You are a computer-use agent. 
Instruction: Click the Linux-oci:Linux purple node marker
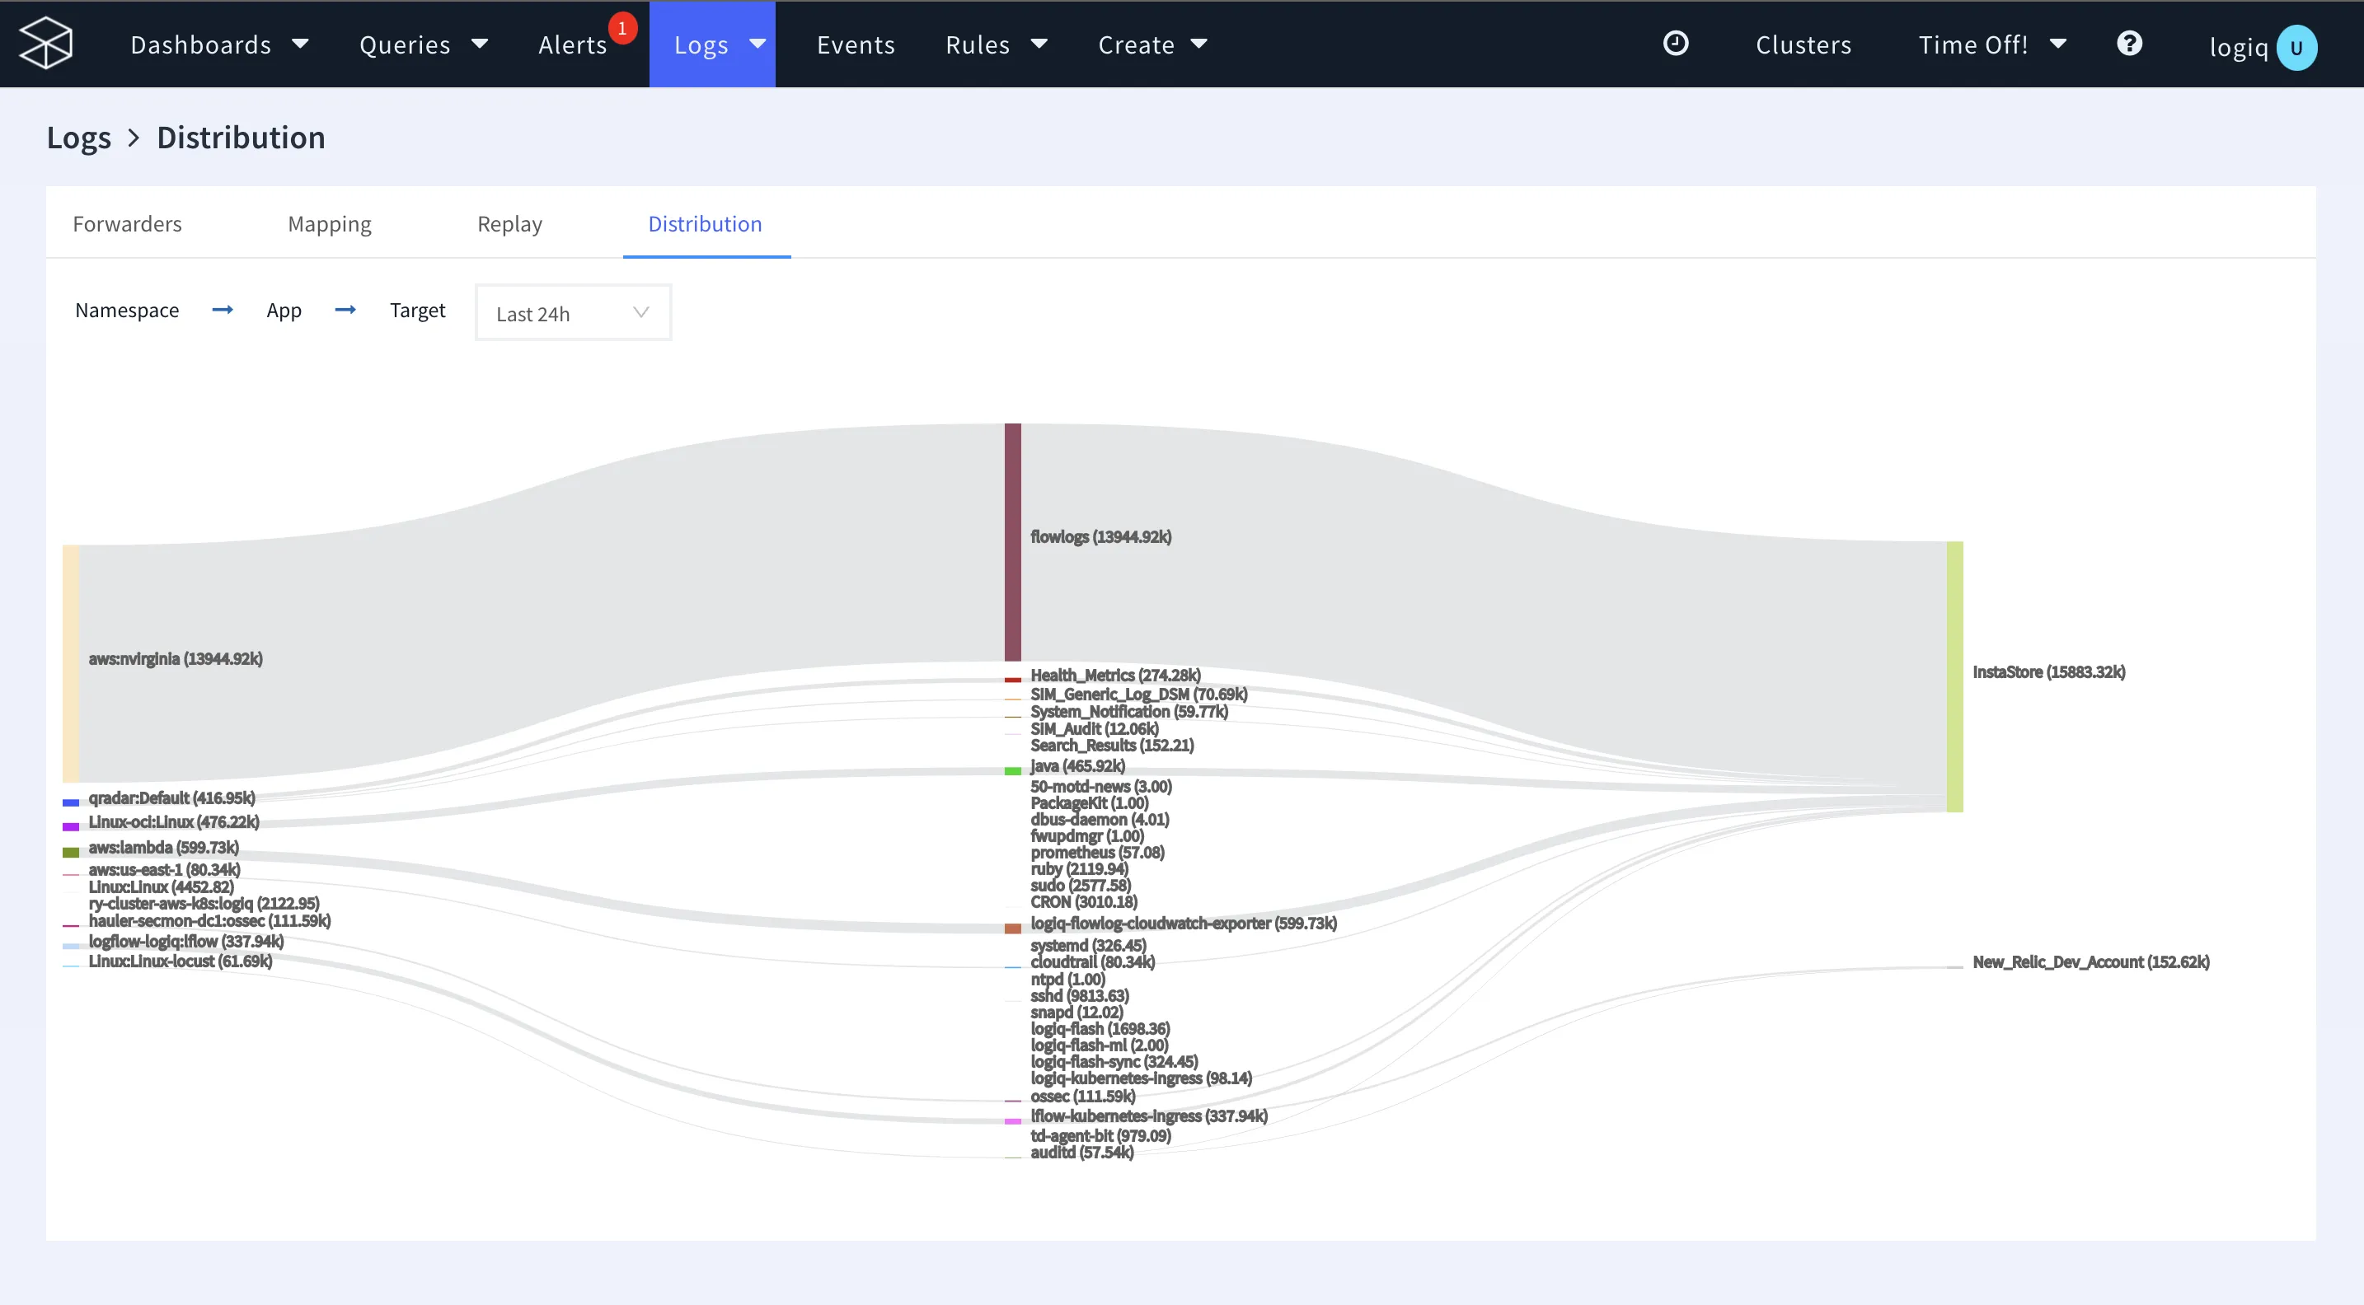(x=71, y=827)
